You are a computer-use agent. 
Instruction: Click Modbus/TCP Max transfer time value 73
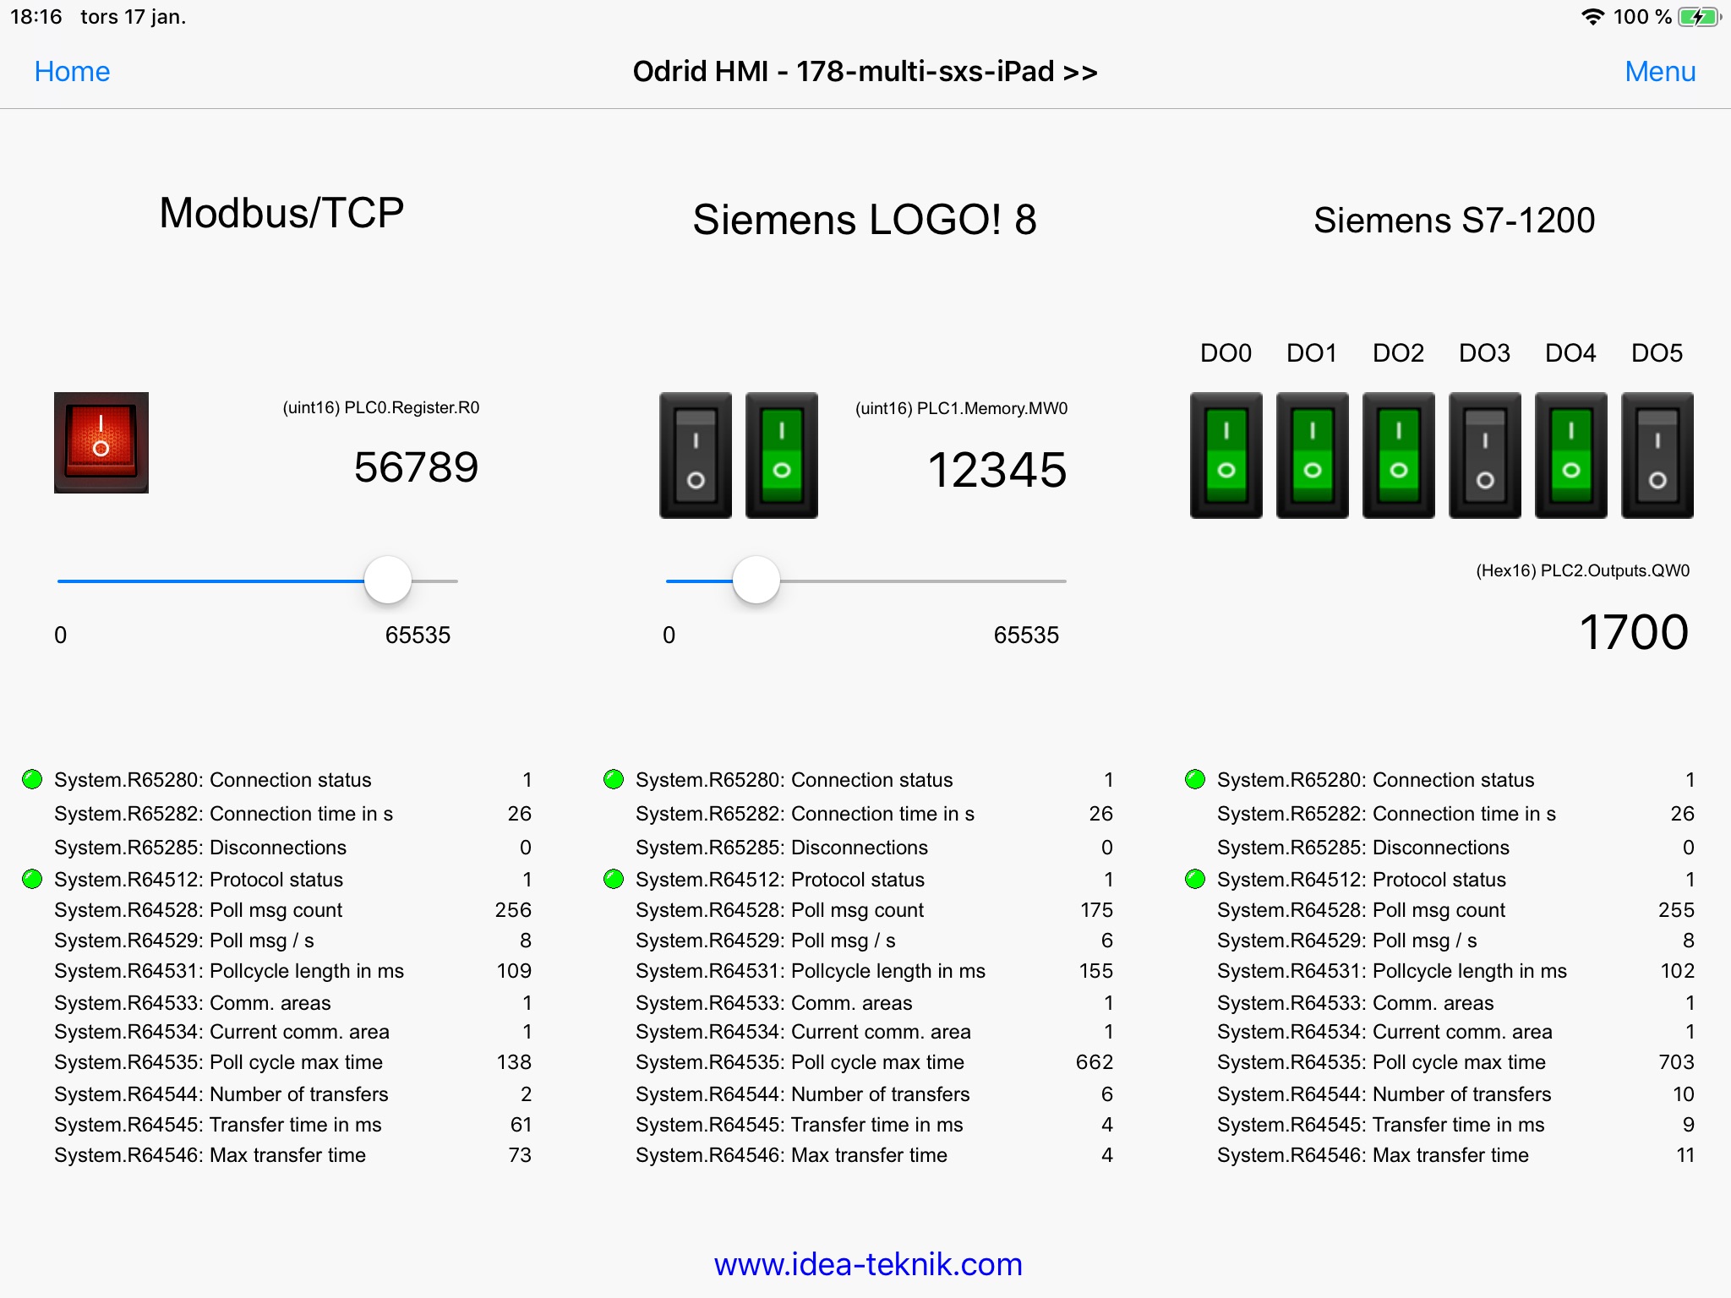520,1155
